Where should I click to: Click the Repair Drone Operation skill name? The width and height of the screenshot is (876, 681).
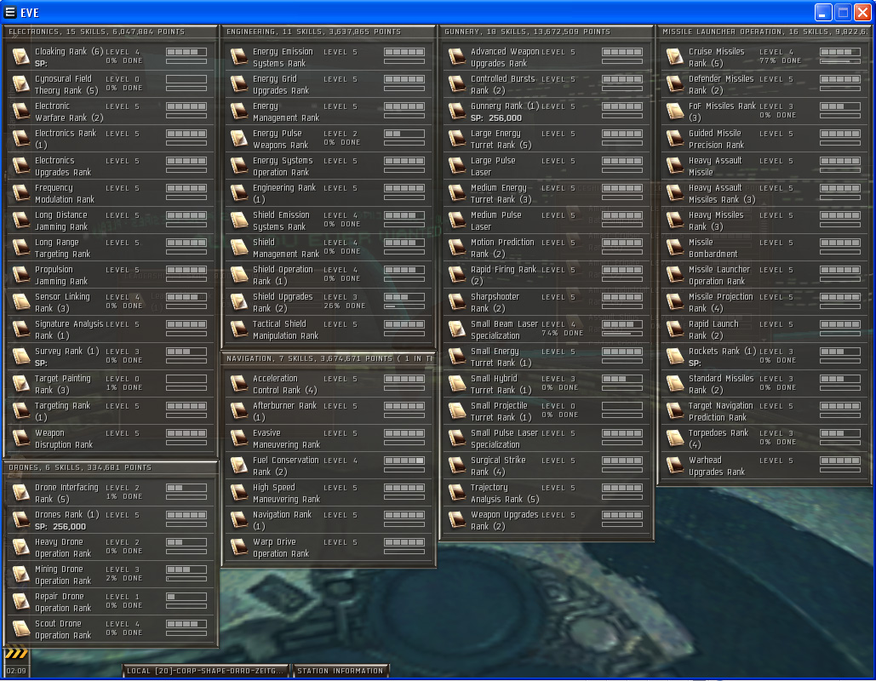63,602
